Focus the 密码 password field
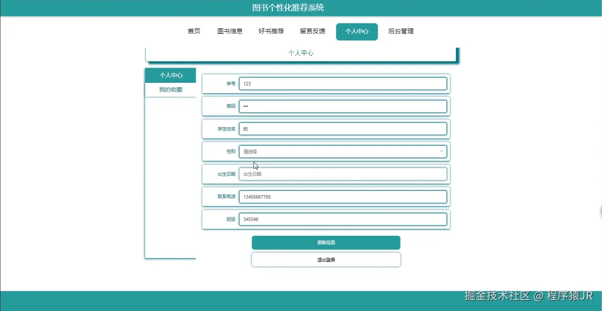The image size is (602, 311). pyautogui.click(x=343, y=106)
